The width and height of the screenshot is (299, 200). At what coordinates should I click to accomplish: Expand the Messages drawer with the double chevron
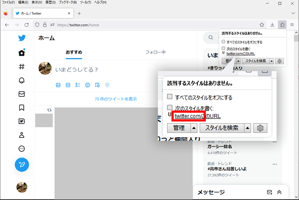(279, 192)
